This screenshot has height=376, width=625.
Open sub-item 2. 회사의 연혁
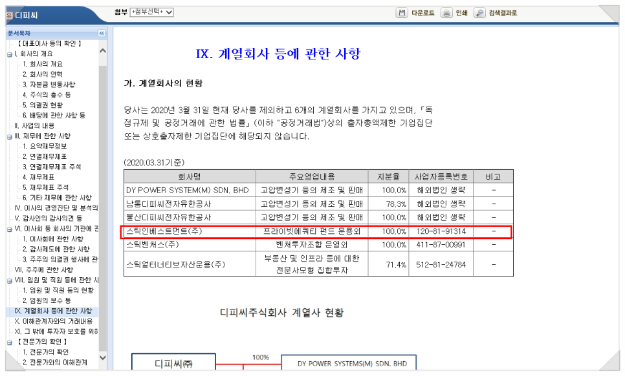point(43,74)
